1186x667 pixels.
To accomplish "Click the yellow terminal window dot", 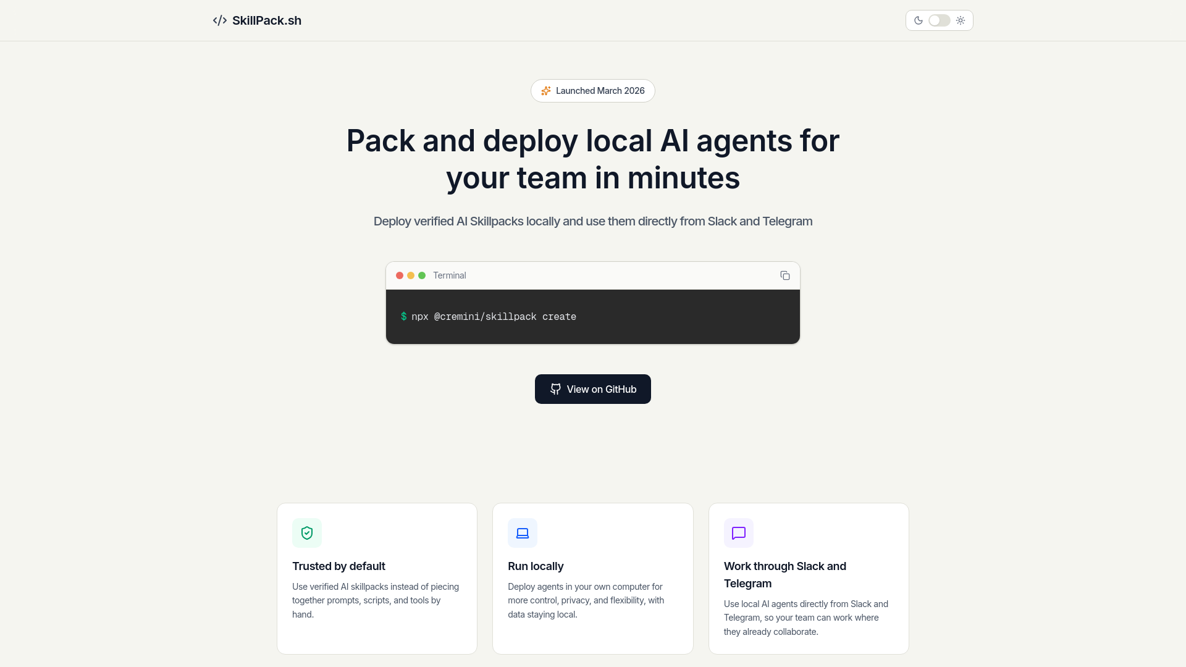I will pyautogui.click(x=411, y=275).
